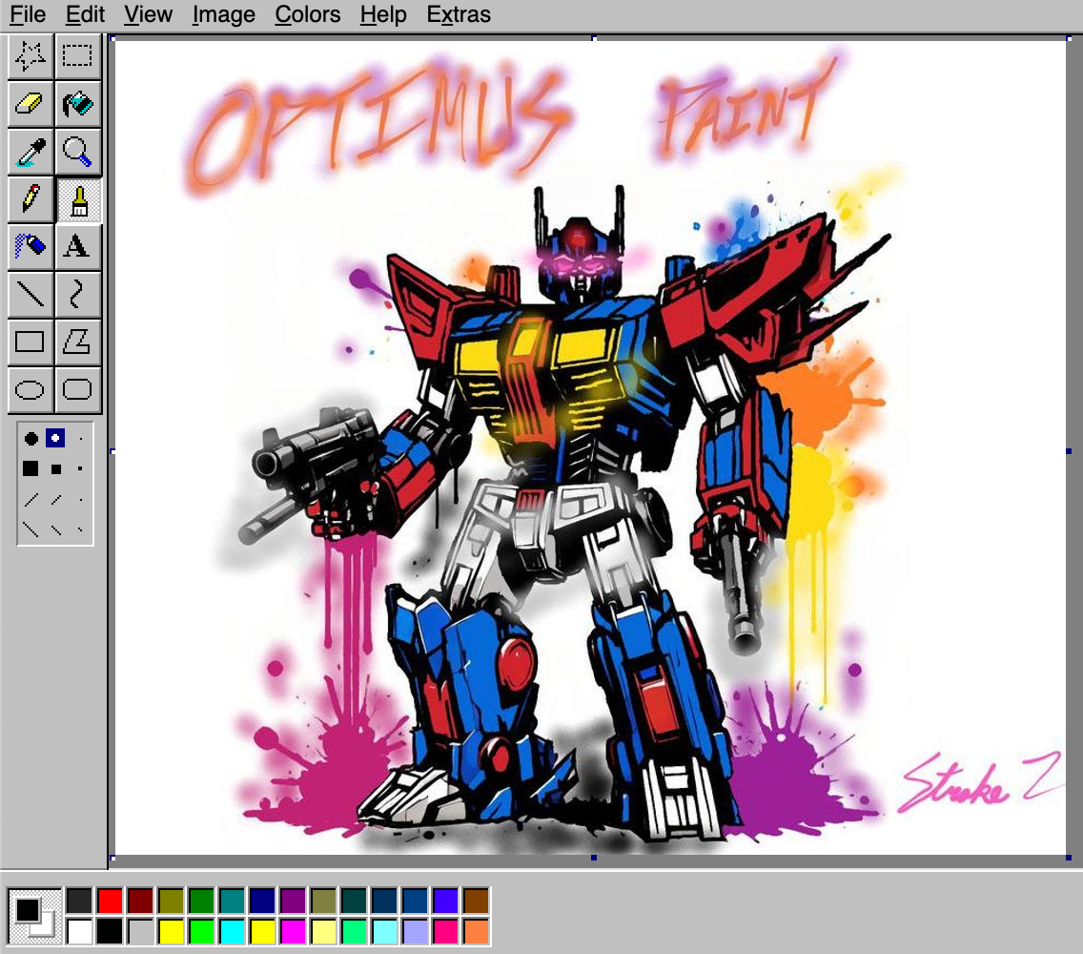The image size is (1083, 954).
Task: Pick the Eraser tool
Action: coord(30,103)
